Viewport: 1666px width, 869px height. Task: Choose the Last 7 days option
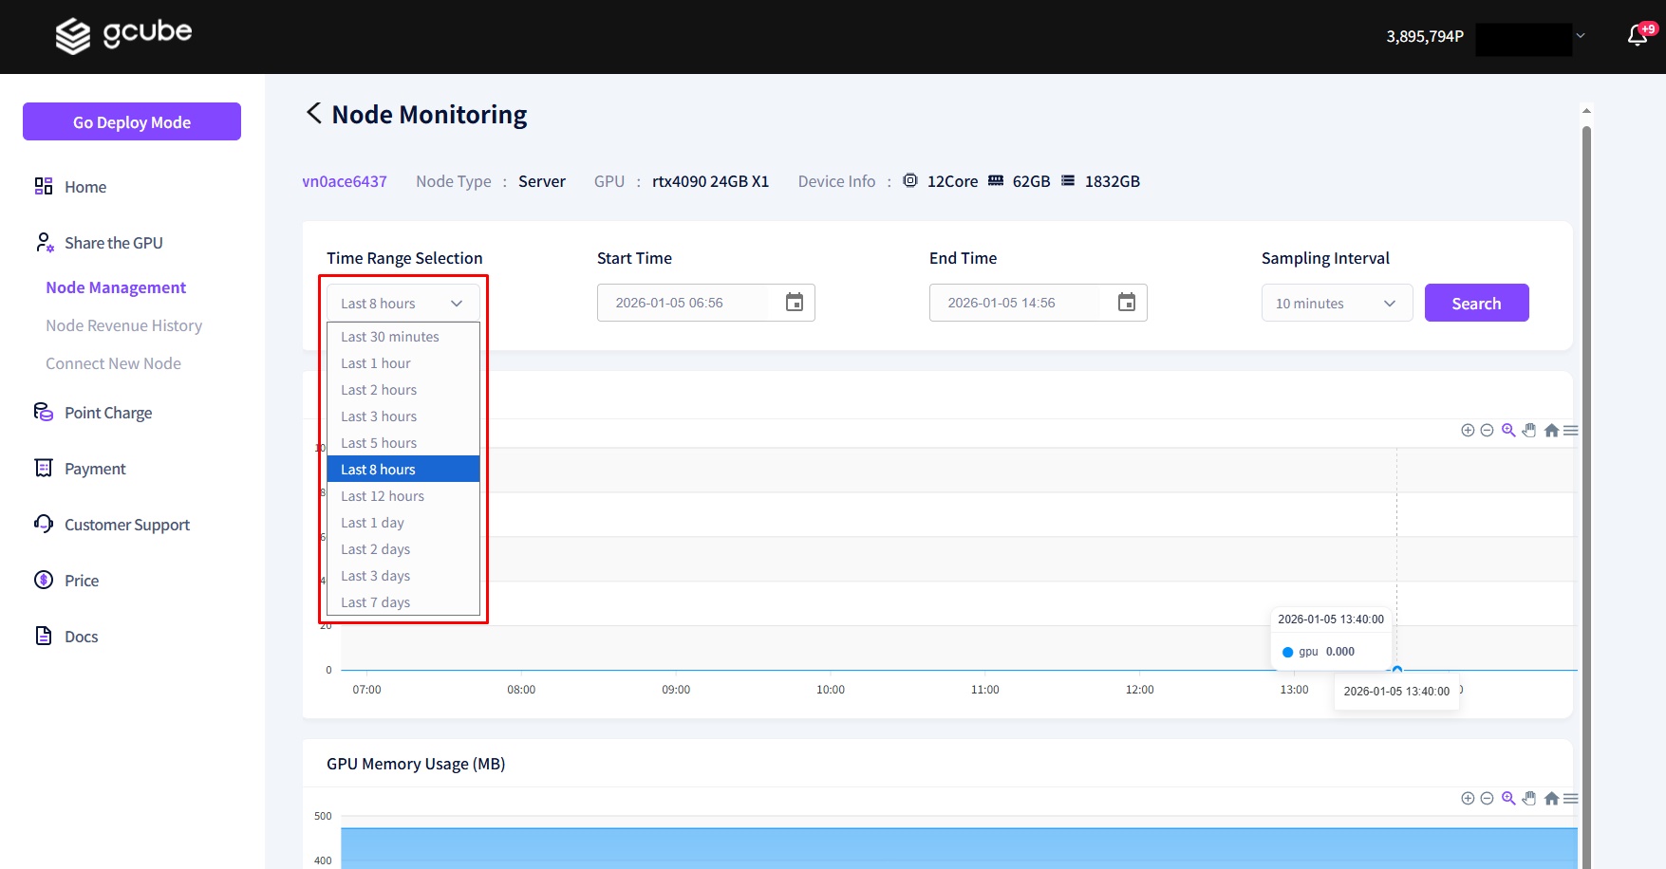click(376, 602)
